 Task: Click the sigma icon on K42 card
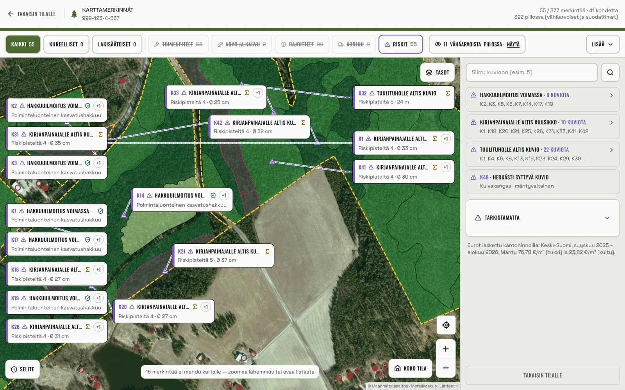[303, 123]
